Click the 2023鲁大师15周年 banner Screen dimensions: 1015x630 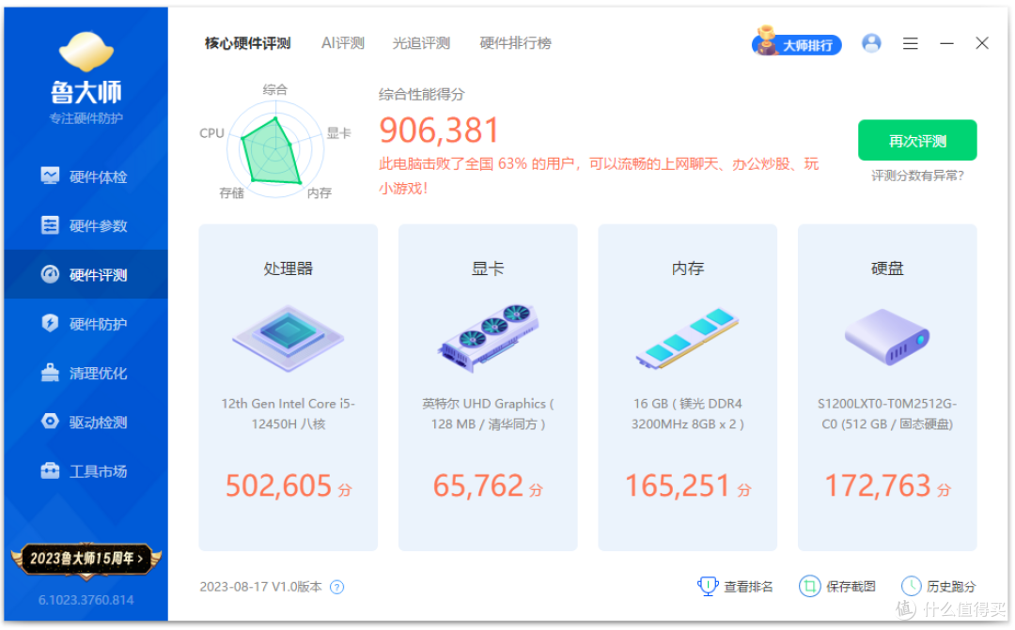point(86,559)
